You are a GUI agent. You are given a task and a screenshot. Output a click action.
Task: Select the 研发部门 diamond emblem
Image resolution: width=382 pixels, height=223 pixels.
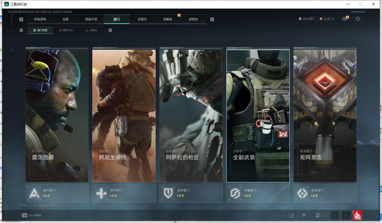click(x=302, y=193)
